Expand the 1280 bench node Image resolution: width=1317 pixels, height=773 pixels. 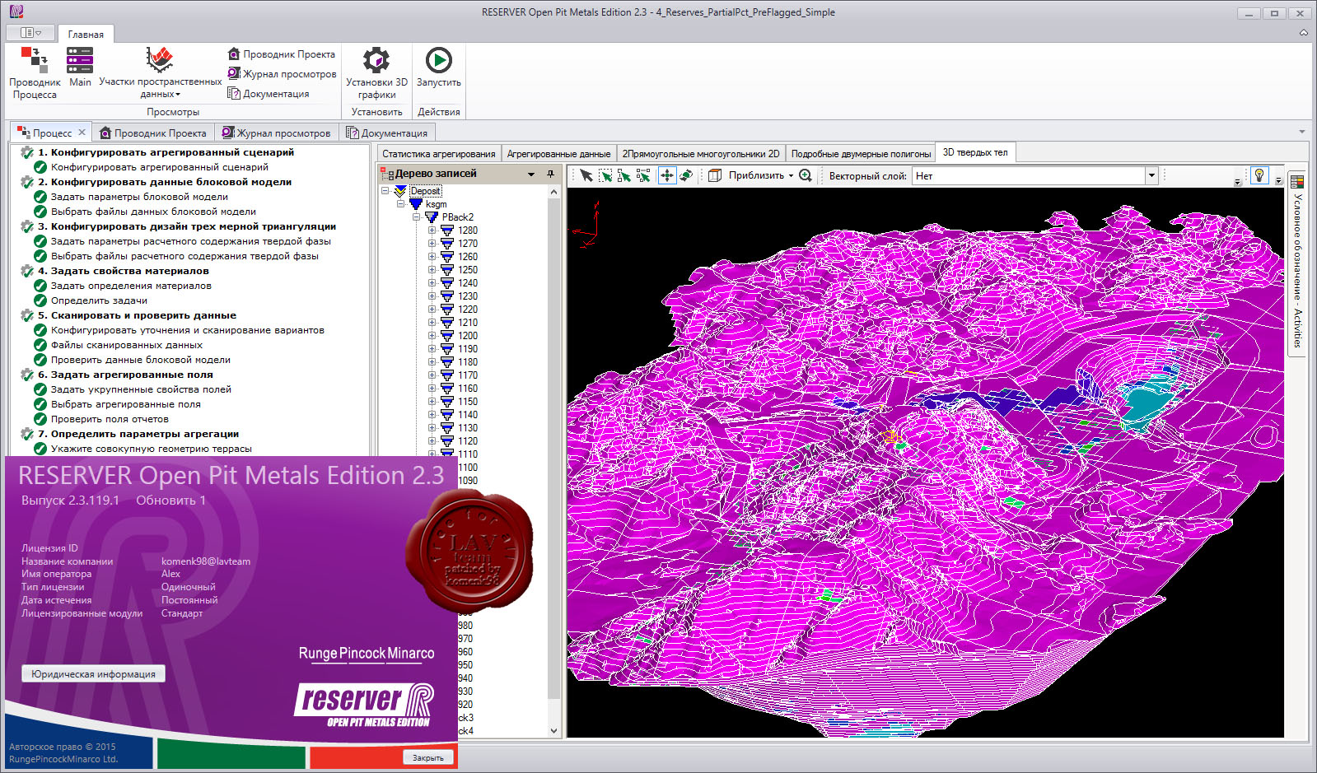pos(432,231)
